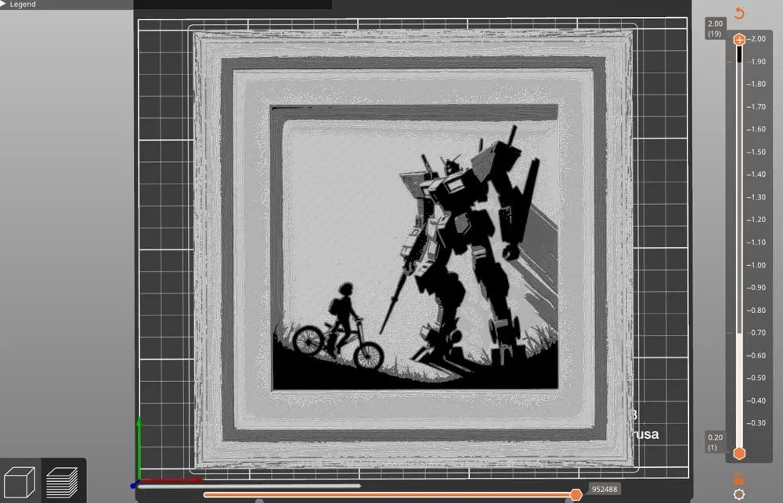Click the bicycle rider silhouette in the preview
Viewport: 783px width, 503px height.
pyautogui.click(x=338, y=327)
